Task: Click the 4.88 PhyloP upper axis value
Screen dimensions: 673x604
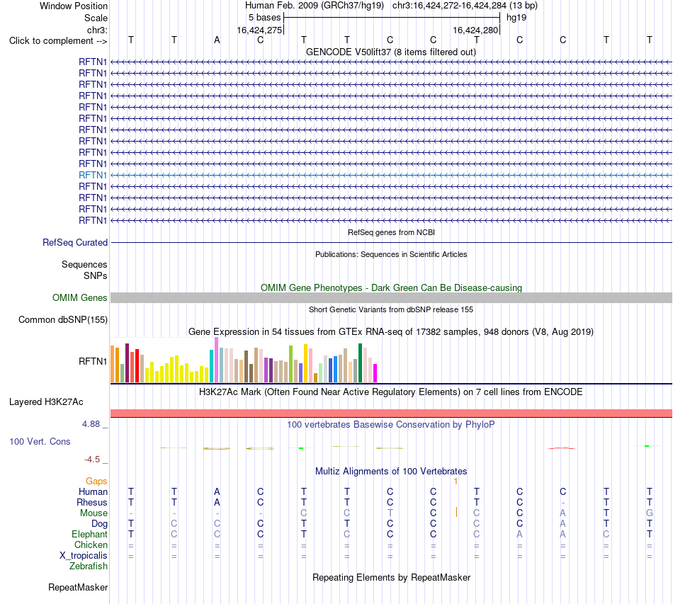Action: [x=91, y=424]
